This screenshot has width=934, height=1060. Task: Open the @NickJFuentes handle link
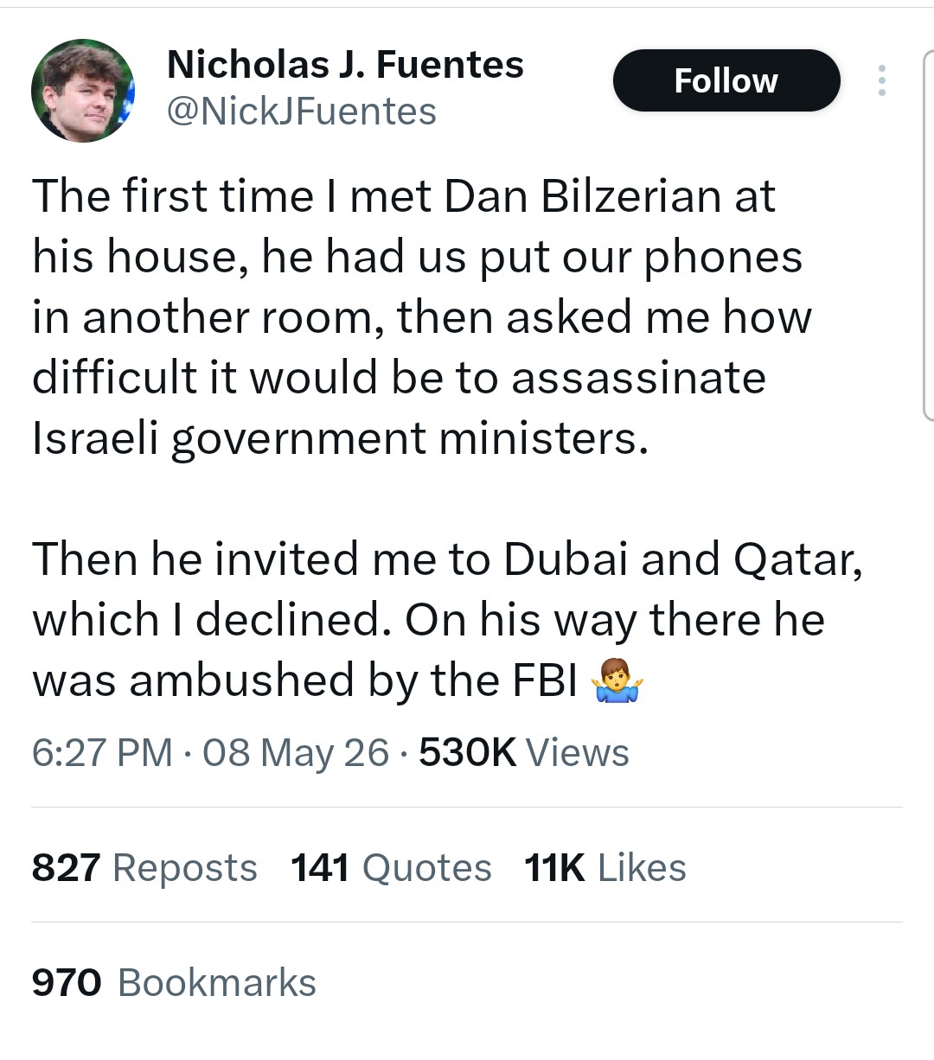coord(301,112)
